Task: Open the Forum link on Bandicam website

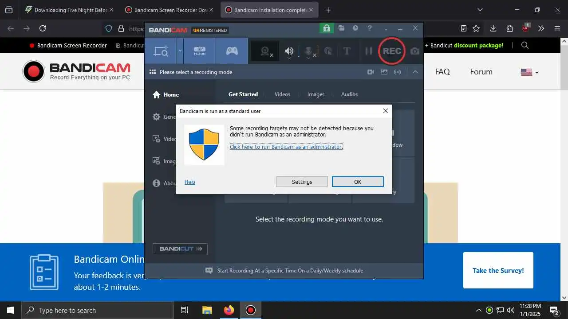Action: [x=481, y=72]
